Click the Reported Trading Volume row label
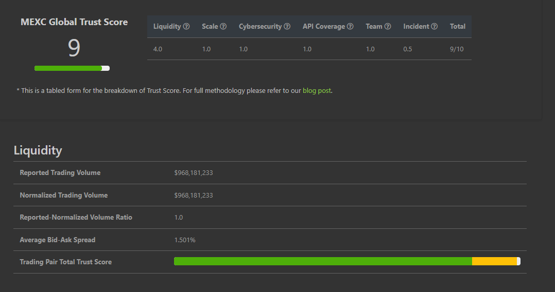The width and height of the screenshot is (555, 292). (x=60, y=173)
